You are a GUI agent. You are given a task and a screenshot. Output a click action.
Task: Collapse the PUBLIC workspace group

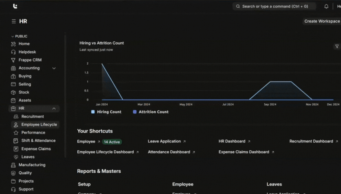coord(13,37)
